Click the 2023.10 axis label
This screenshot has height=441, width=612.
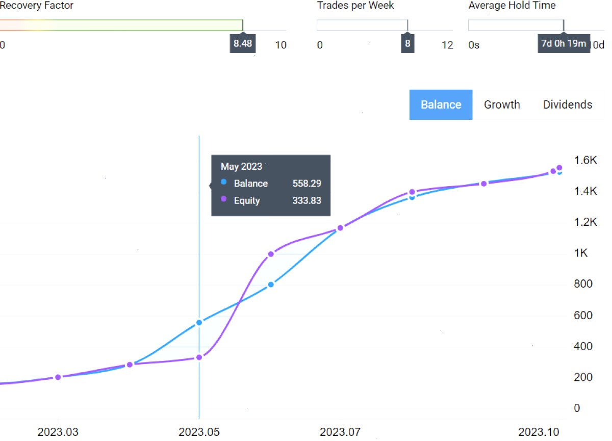539,432
